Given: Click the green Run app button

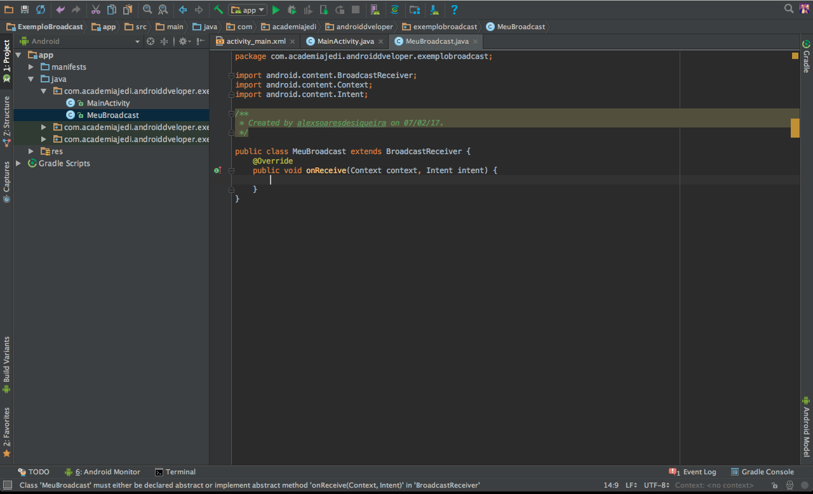Looking at the screenshot, I should pyautogui.click(x=276, y=10).
